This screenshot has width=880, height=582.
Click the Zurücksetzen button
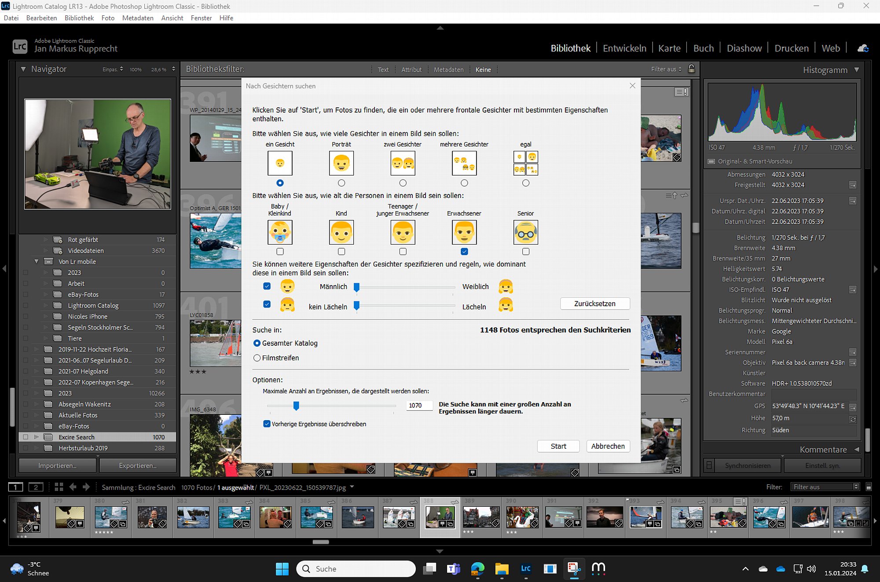click(595, 304)
